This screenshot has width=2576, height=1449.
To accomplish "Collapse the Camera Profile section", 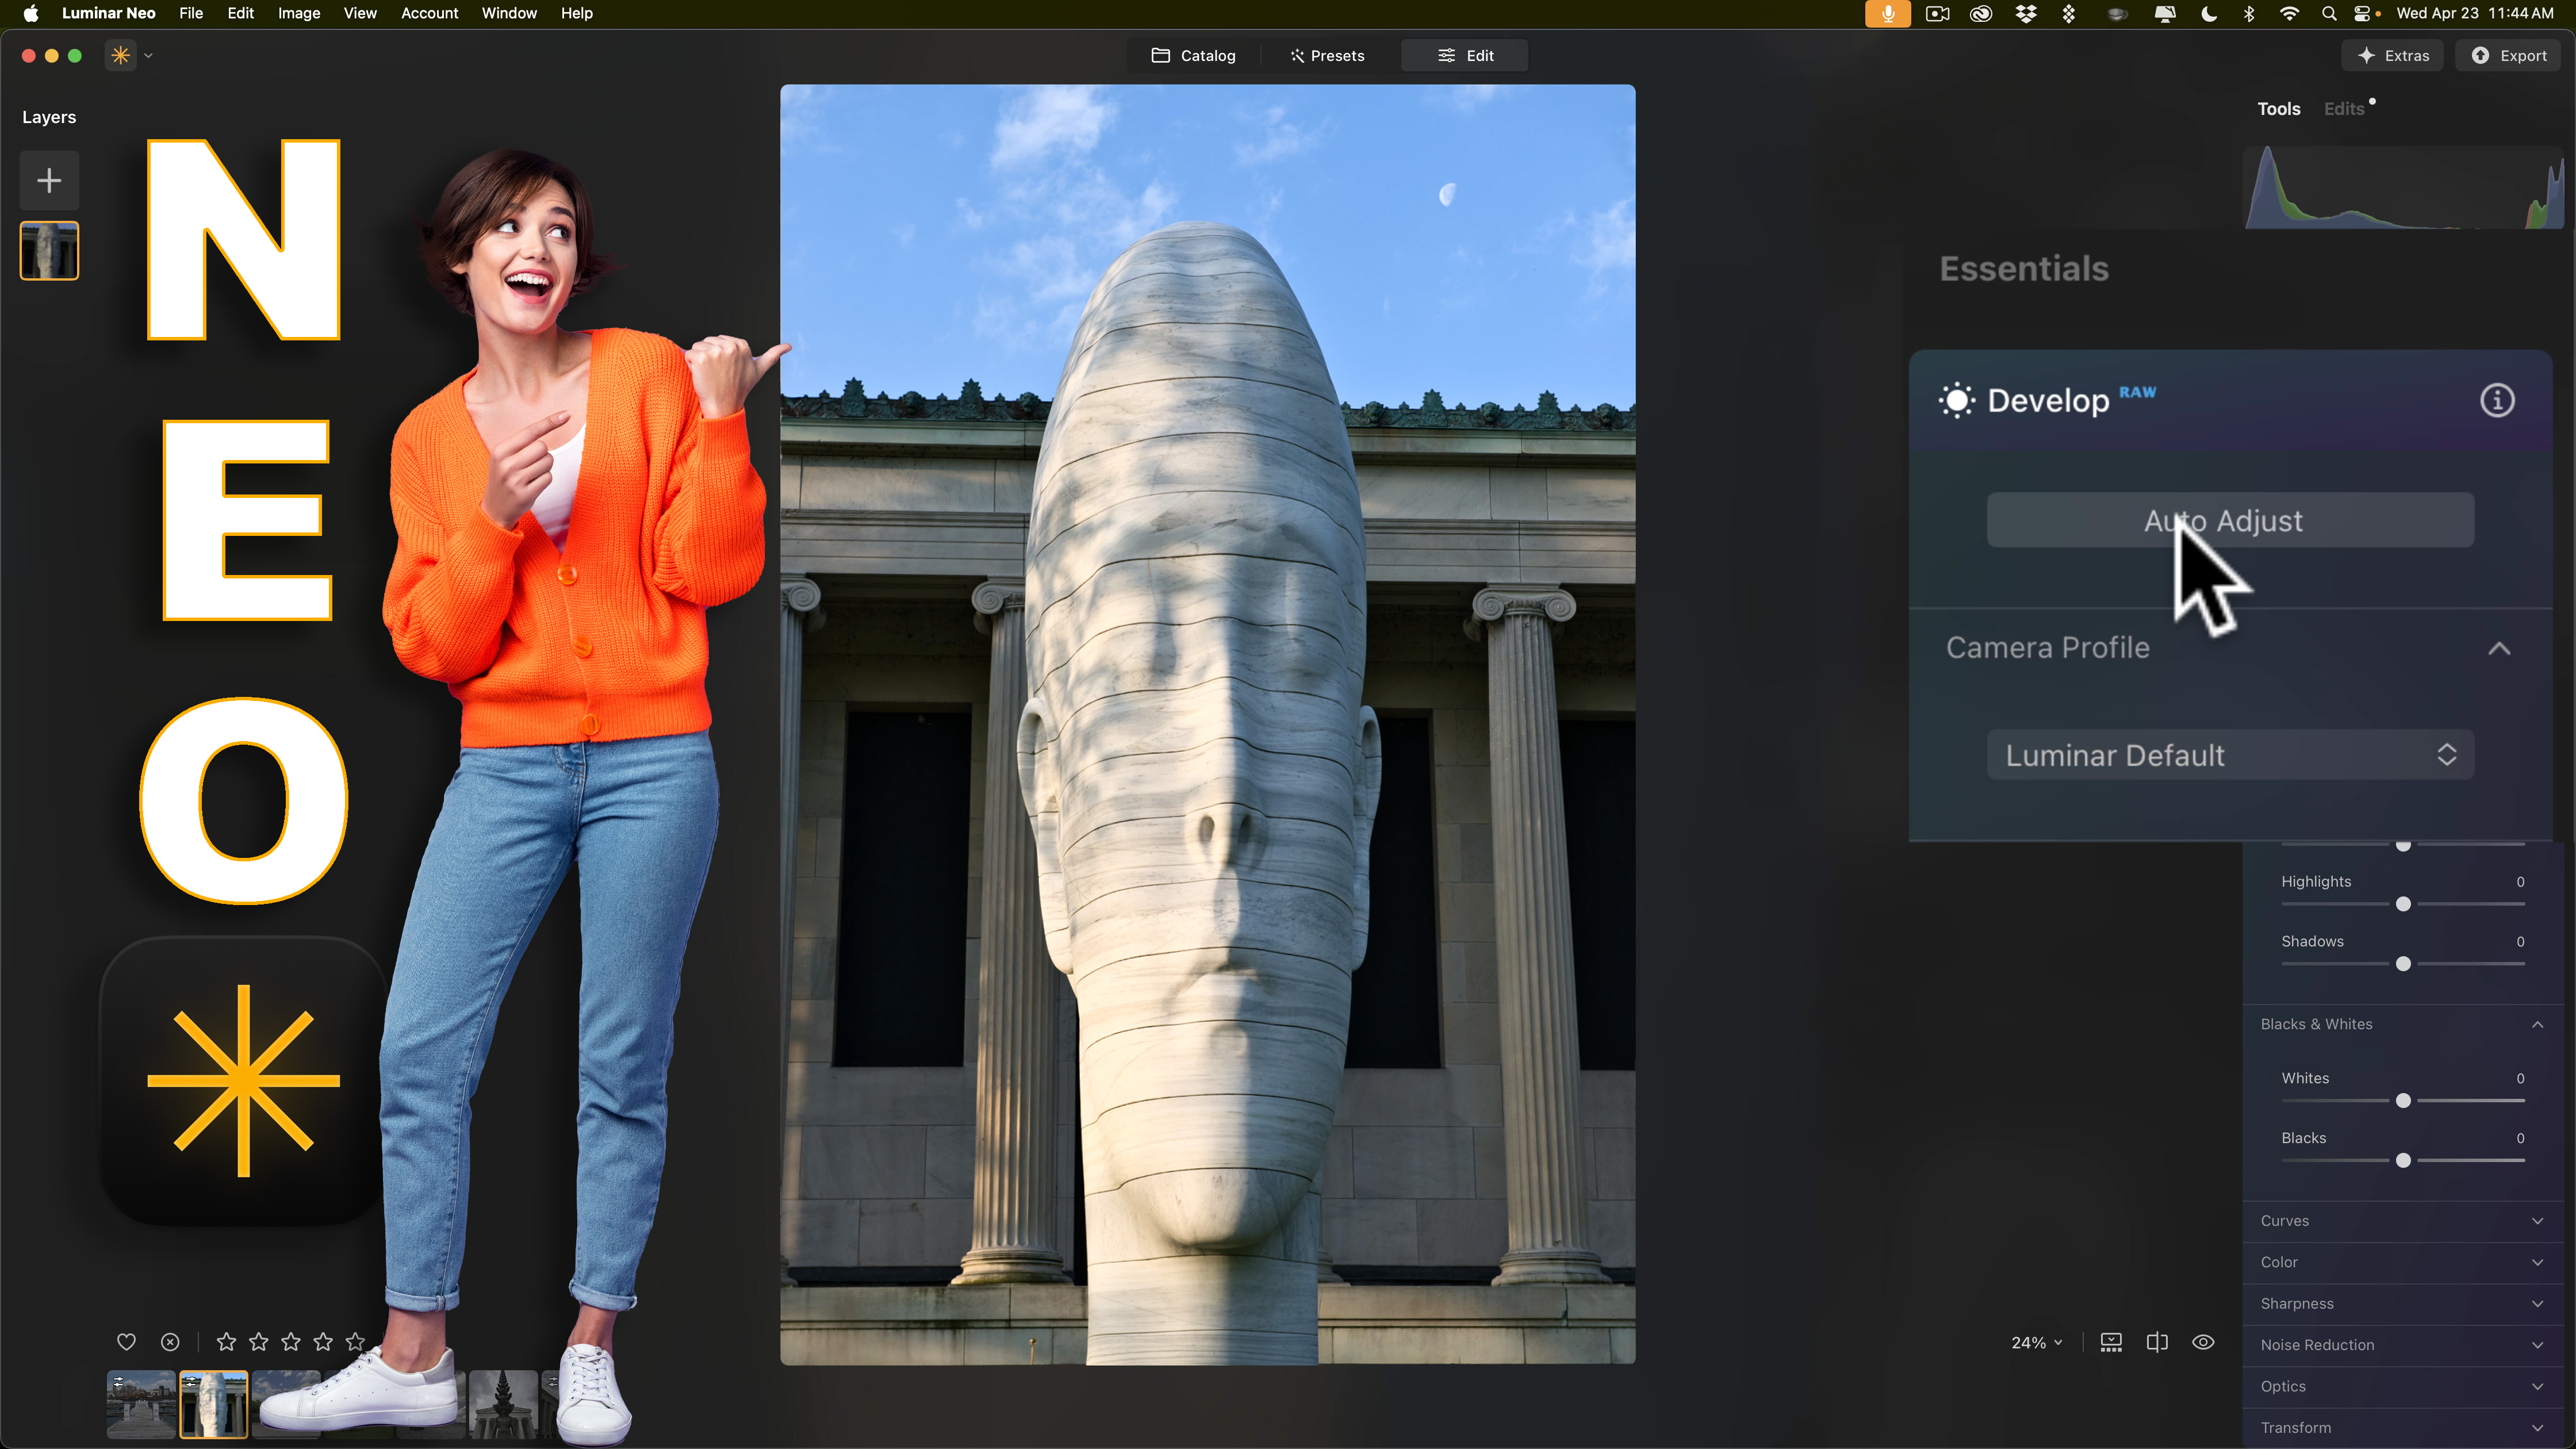I will (2499, 647).
